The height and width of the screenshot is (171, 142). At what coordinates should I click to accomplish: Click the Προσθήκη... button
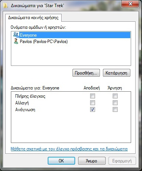86,73
